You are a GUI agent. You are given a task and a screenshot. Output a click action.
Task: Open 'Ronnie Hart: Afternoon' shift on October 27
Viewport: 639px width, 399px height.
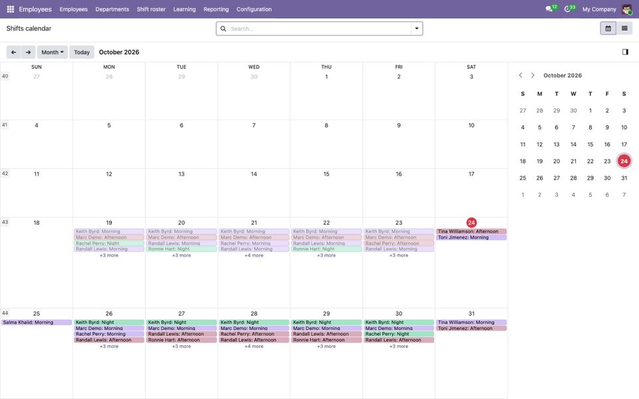tap(181, 340)
